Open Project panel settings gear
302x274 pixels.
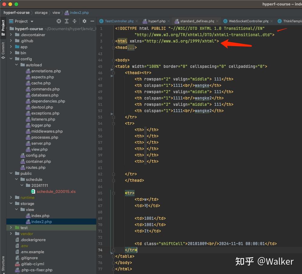pos(84,21)
